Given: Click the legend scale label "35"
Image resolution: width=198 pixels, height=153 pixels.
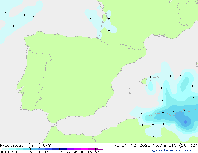Looking at the screenshot, I should [x=75, y=152].
